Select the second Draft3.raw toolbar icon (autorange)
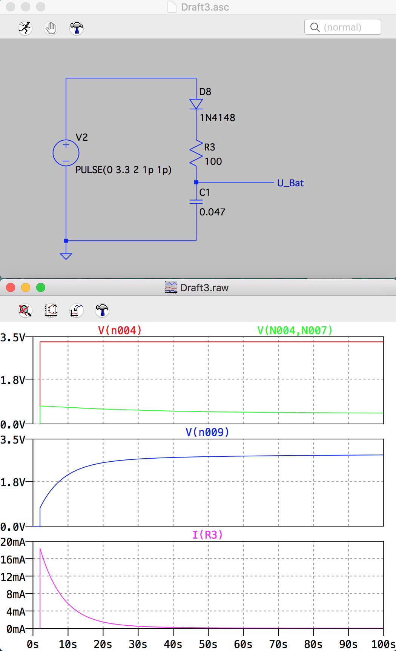This screenshot has width=396, height=651. coord(51,310)
